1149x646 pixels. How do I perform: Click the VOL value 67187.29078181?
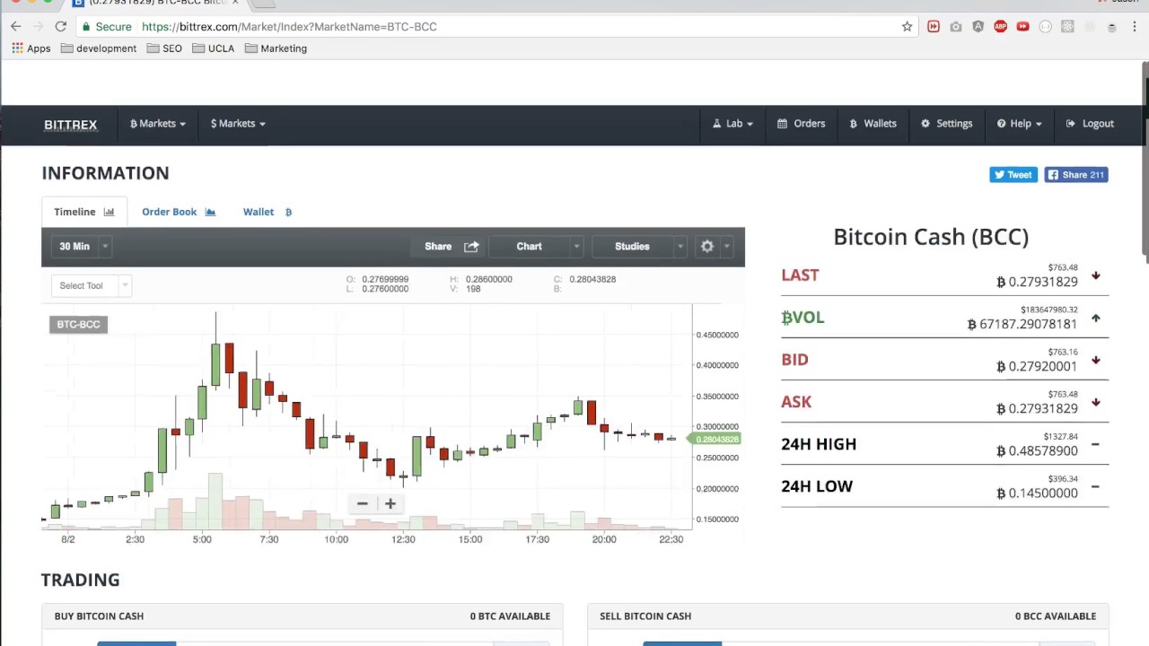tap(1022, 324)
